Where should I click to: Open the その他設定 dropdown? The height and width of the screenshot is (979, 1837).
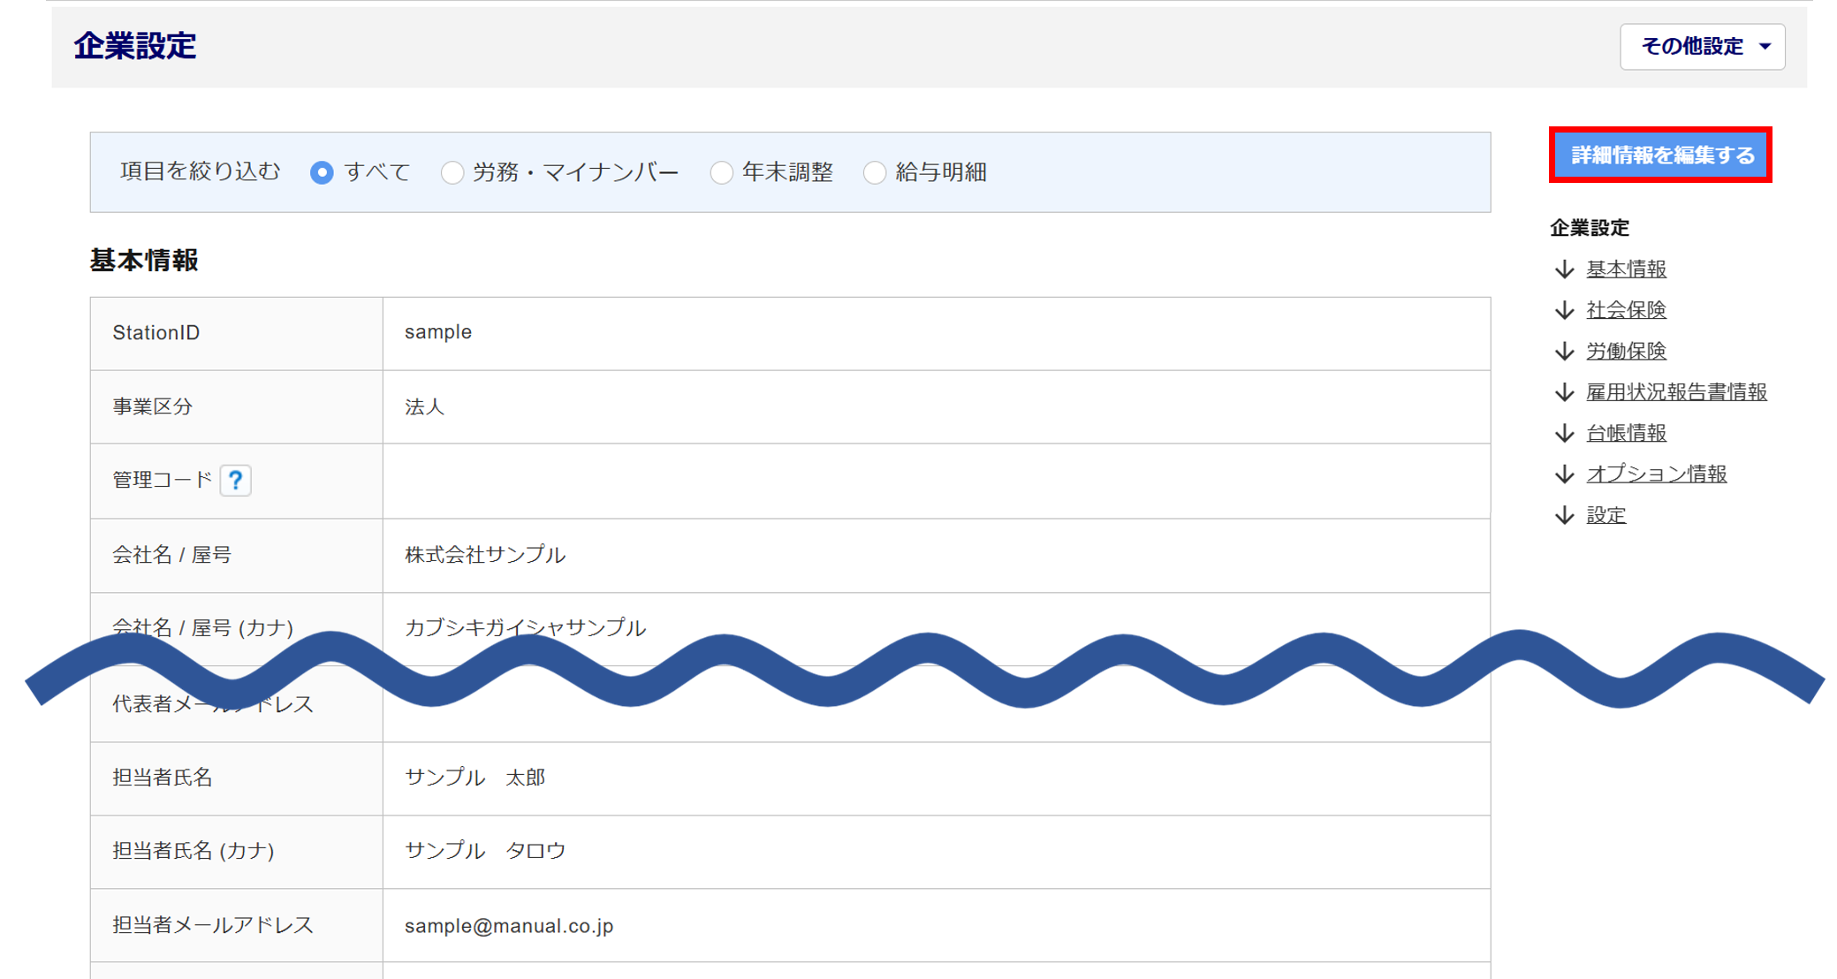pos(1702,46)
